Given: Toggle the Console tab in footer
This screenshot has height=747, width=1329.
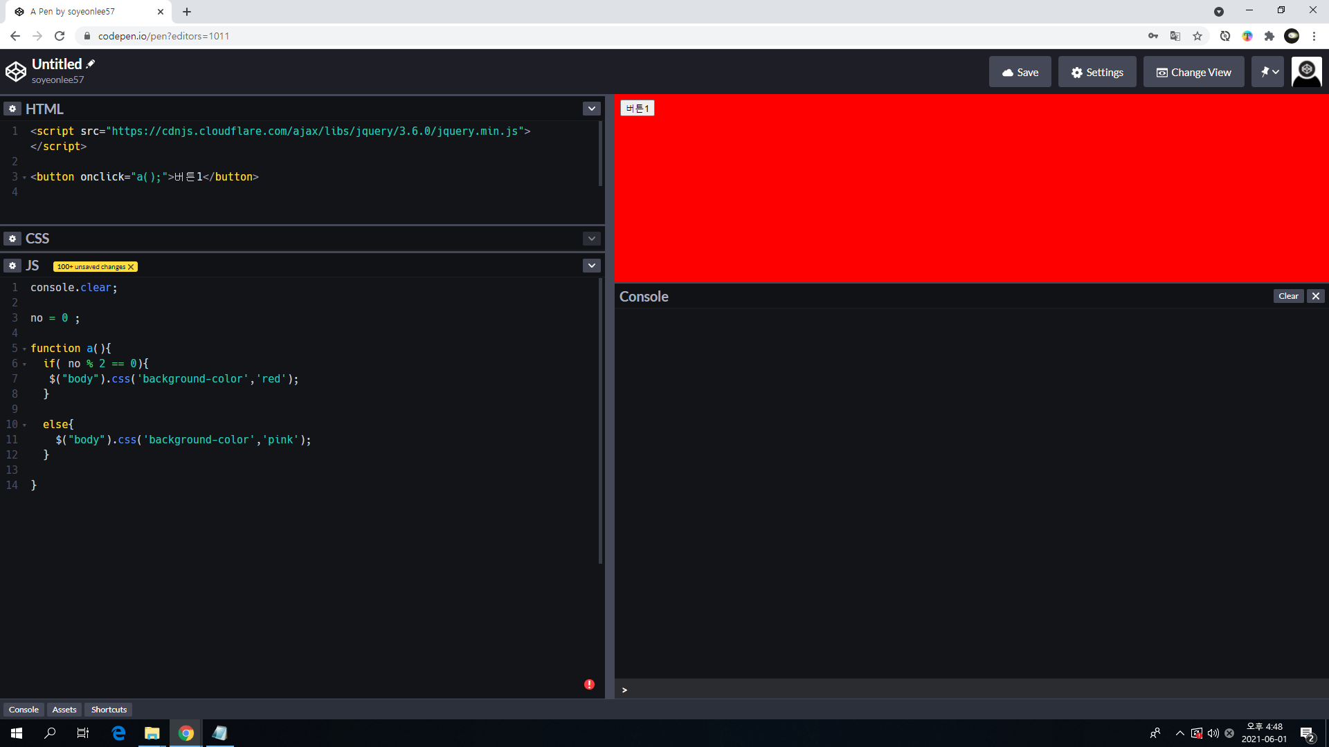Looking at the screenshot, I should pos(24,710).
